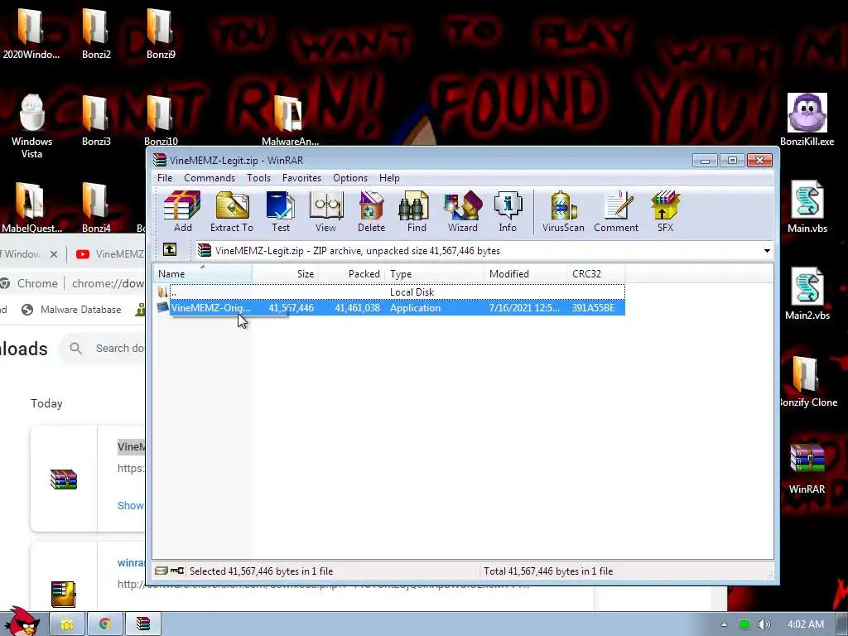Open the Options menu
This screenshot has width=848, height=636.
coord(350,178)
